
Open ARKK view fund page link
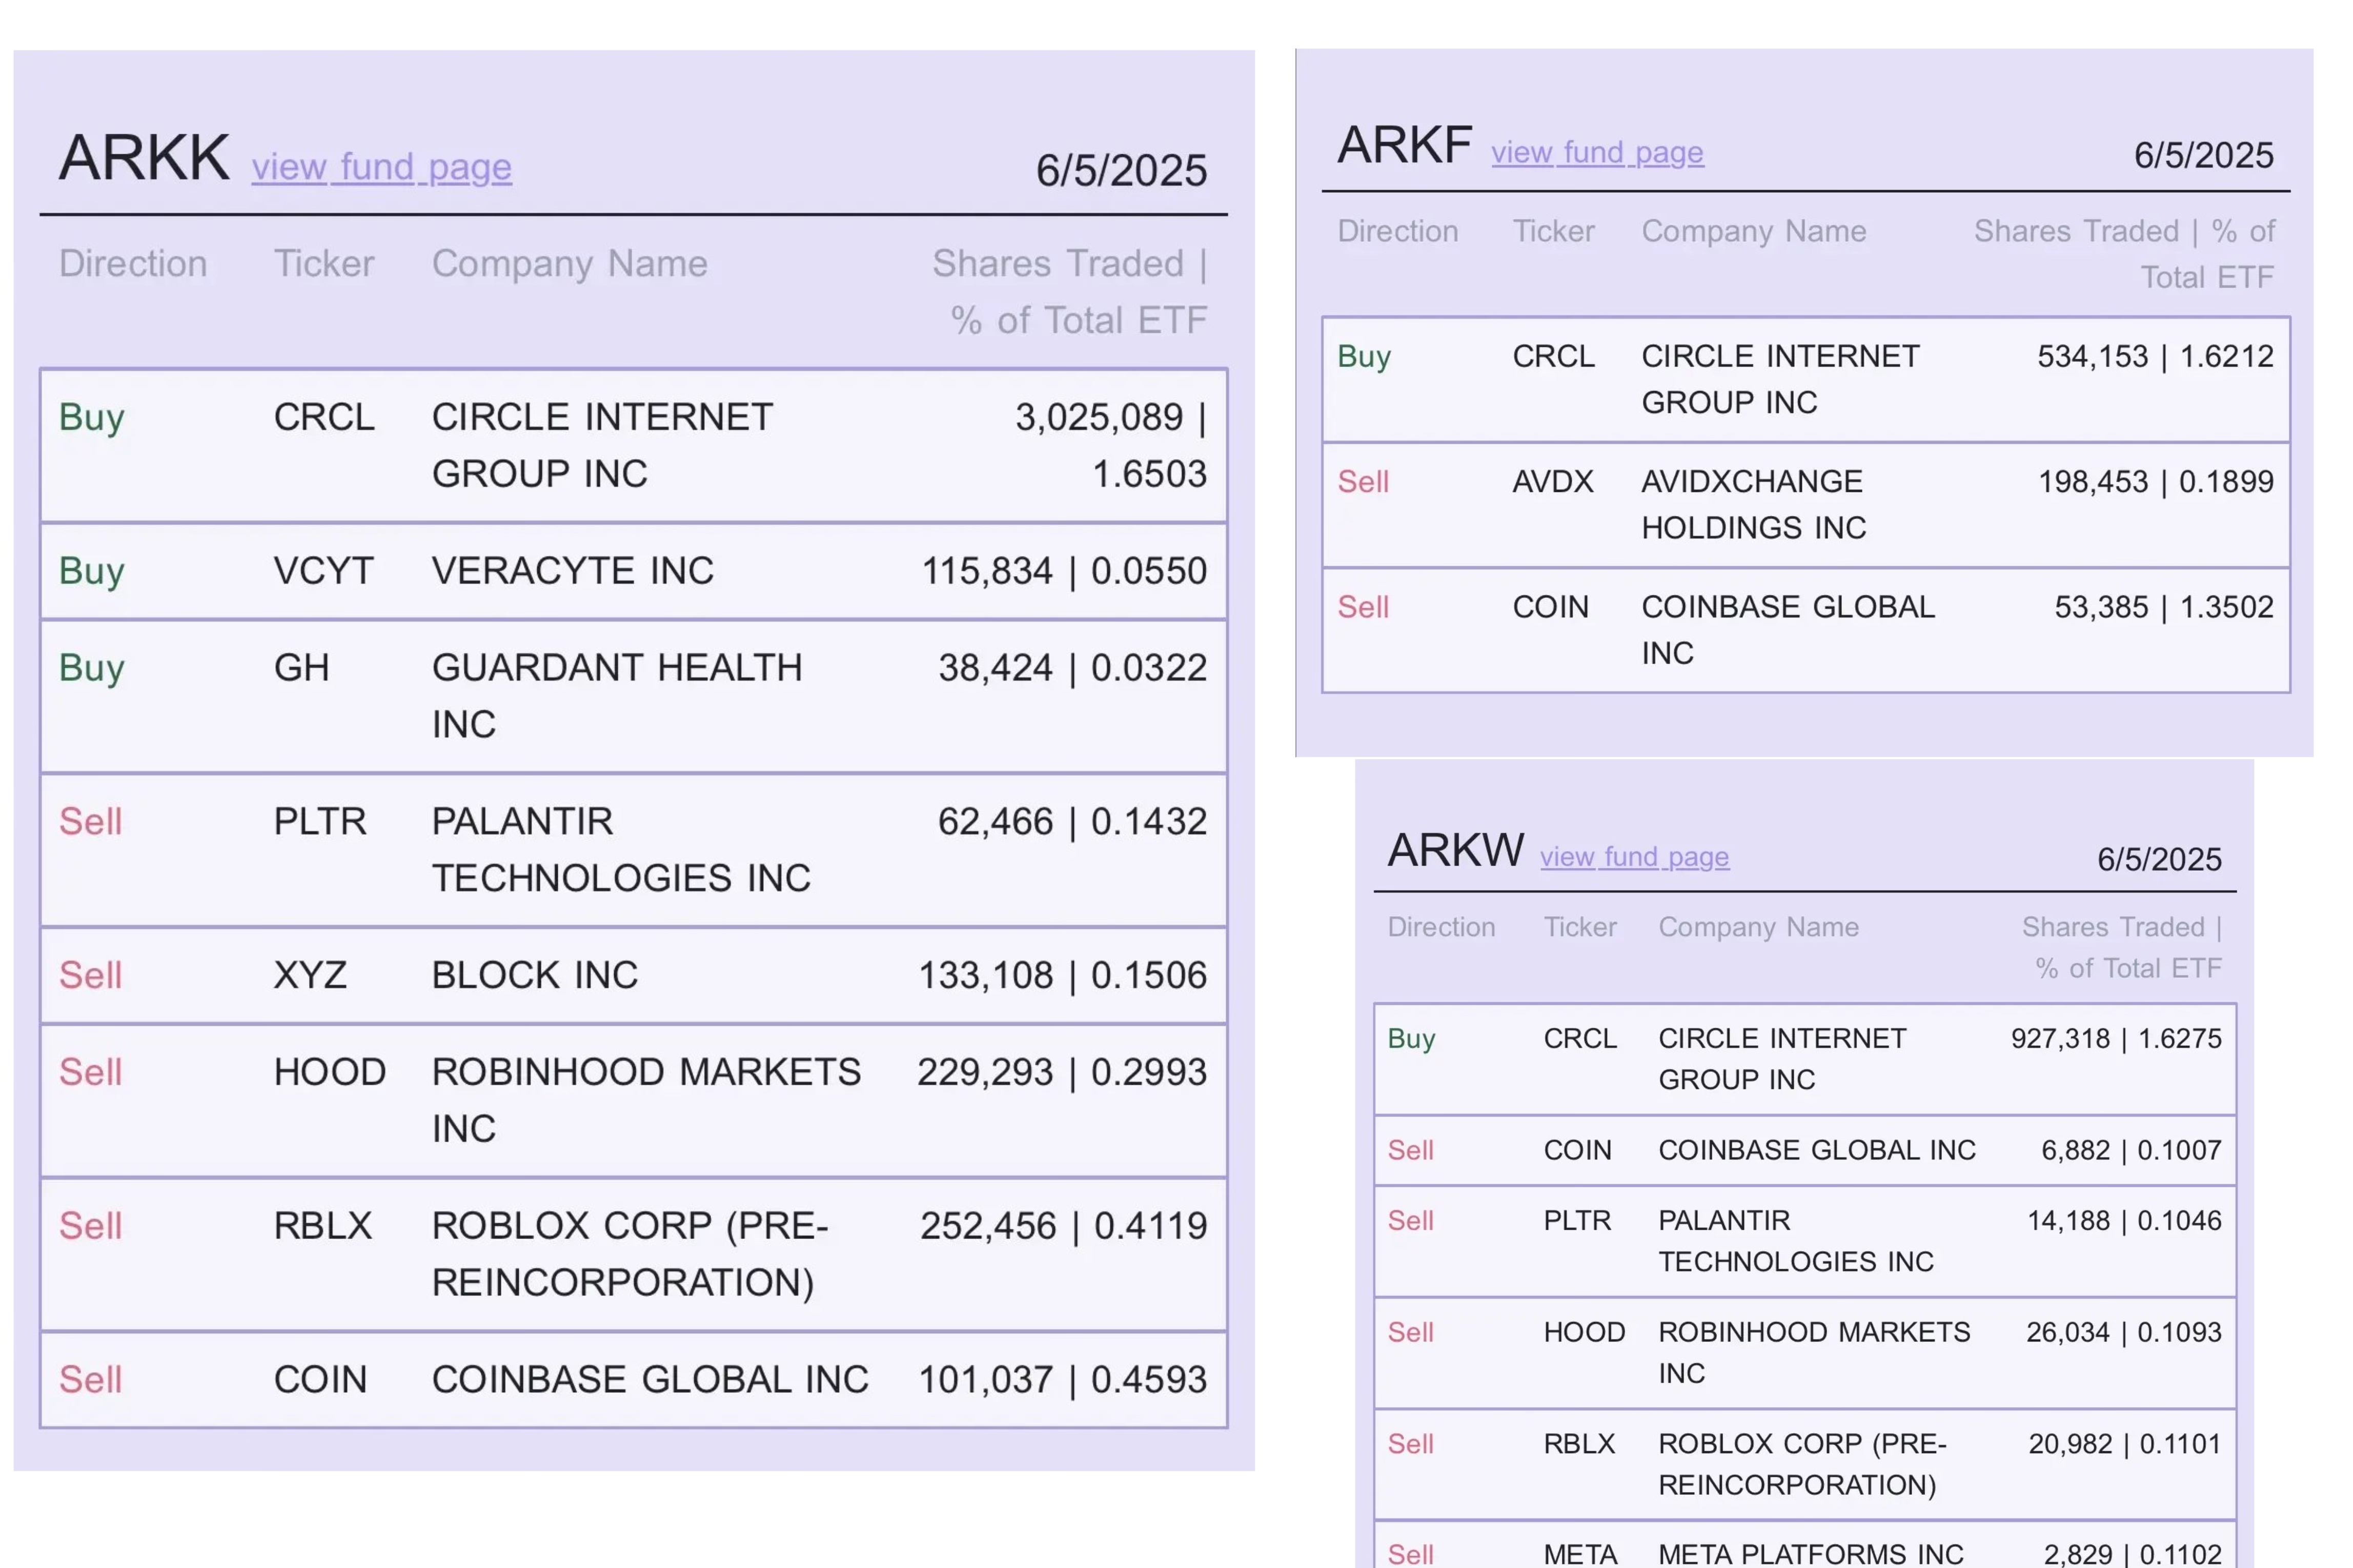[381, 167]
